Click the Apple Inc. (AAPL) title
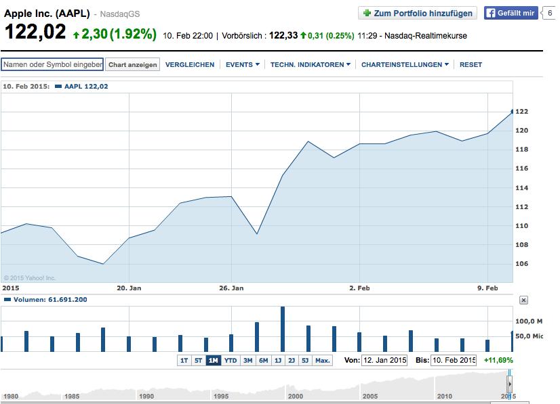Screen dimensions: 560x404 pyautogui.click(x=47, y=14)
